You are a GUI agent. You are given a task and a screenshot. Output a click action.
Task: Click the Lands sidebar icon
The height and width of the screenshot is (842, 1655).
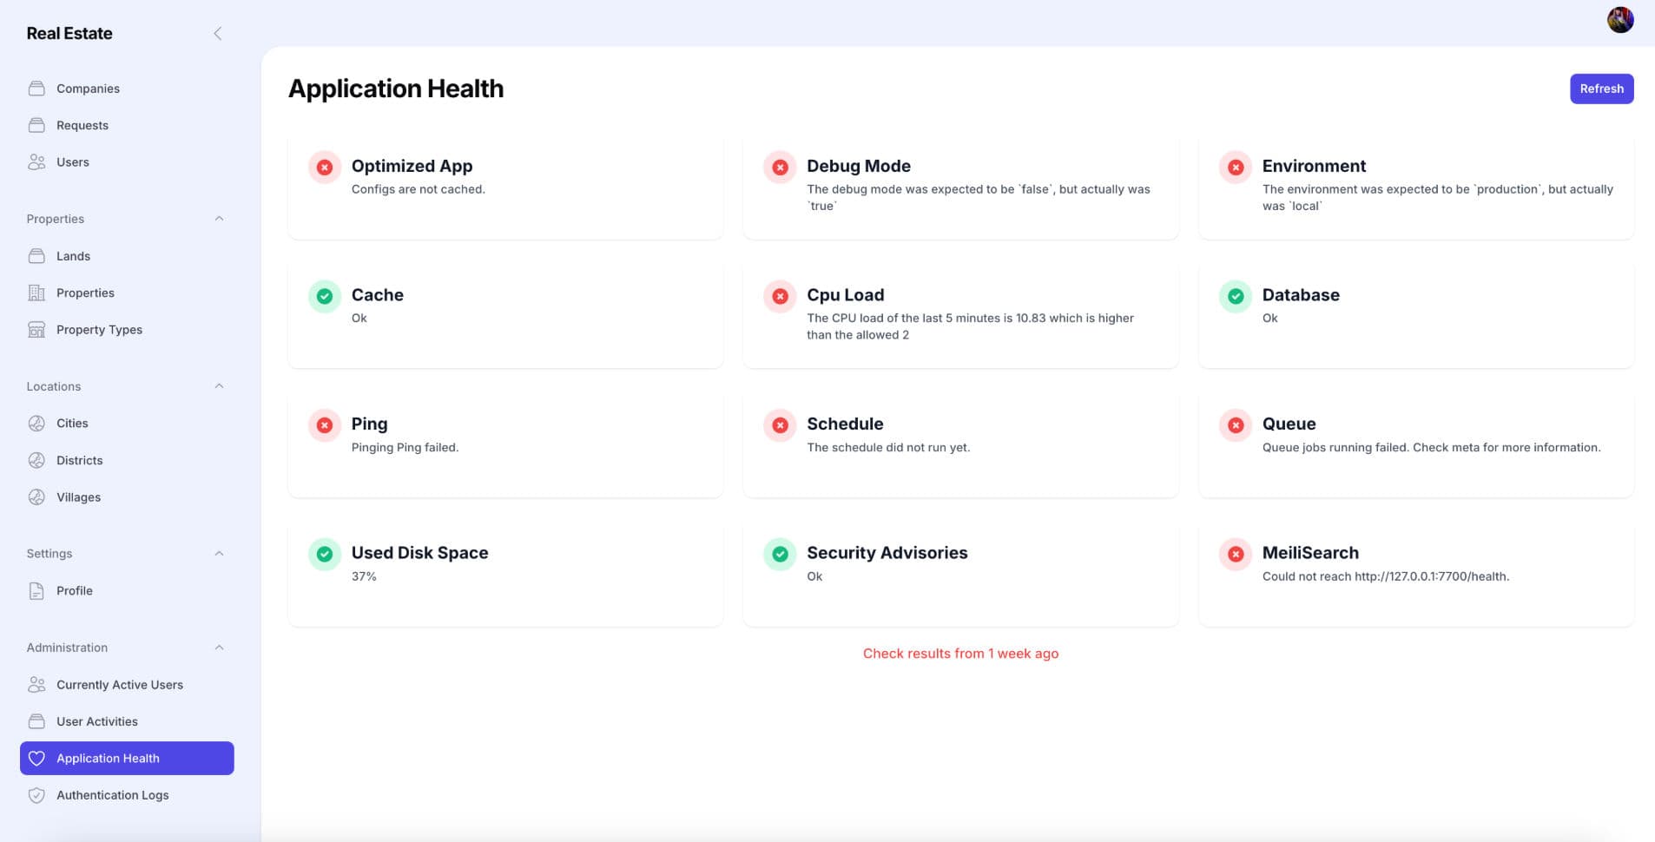click(36, 256)
